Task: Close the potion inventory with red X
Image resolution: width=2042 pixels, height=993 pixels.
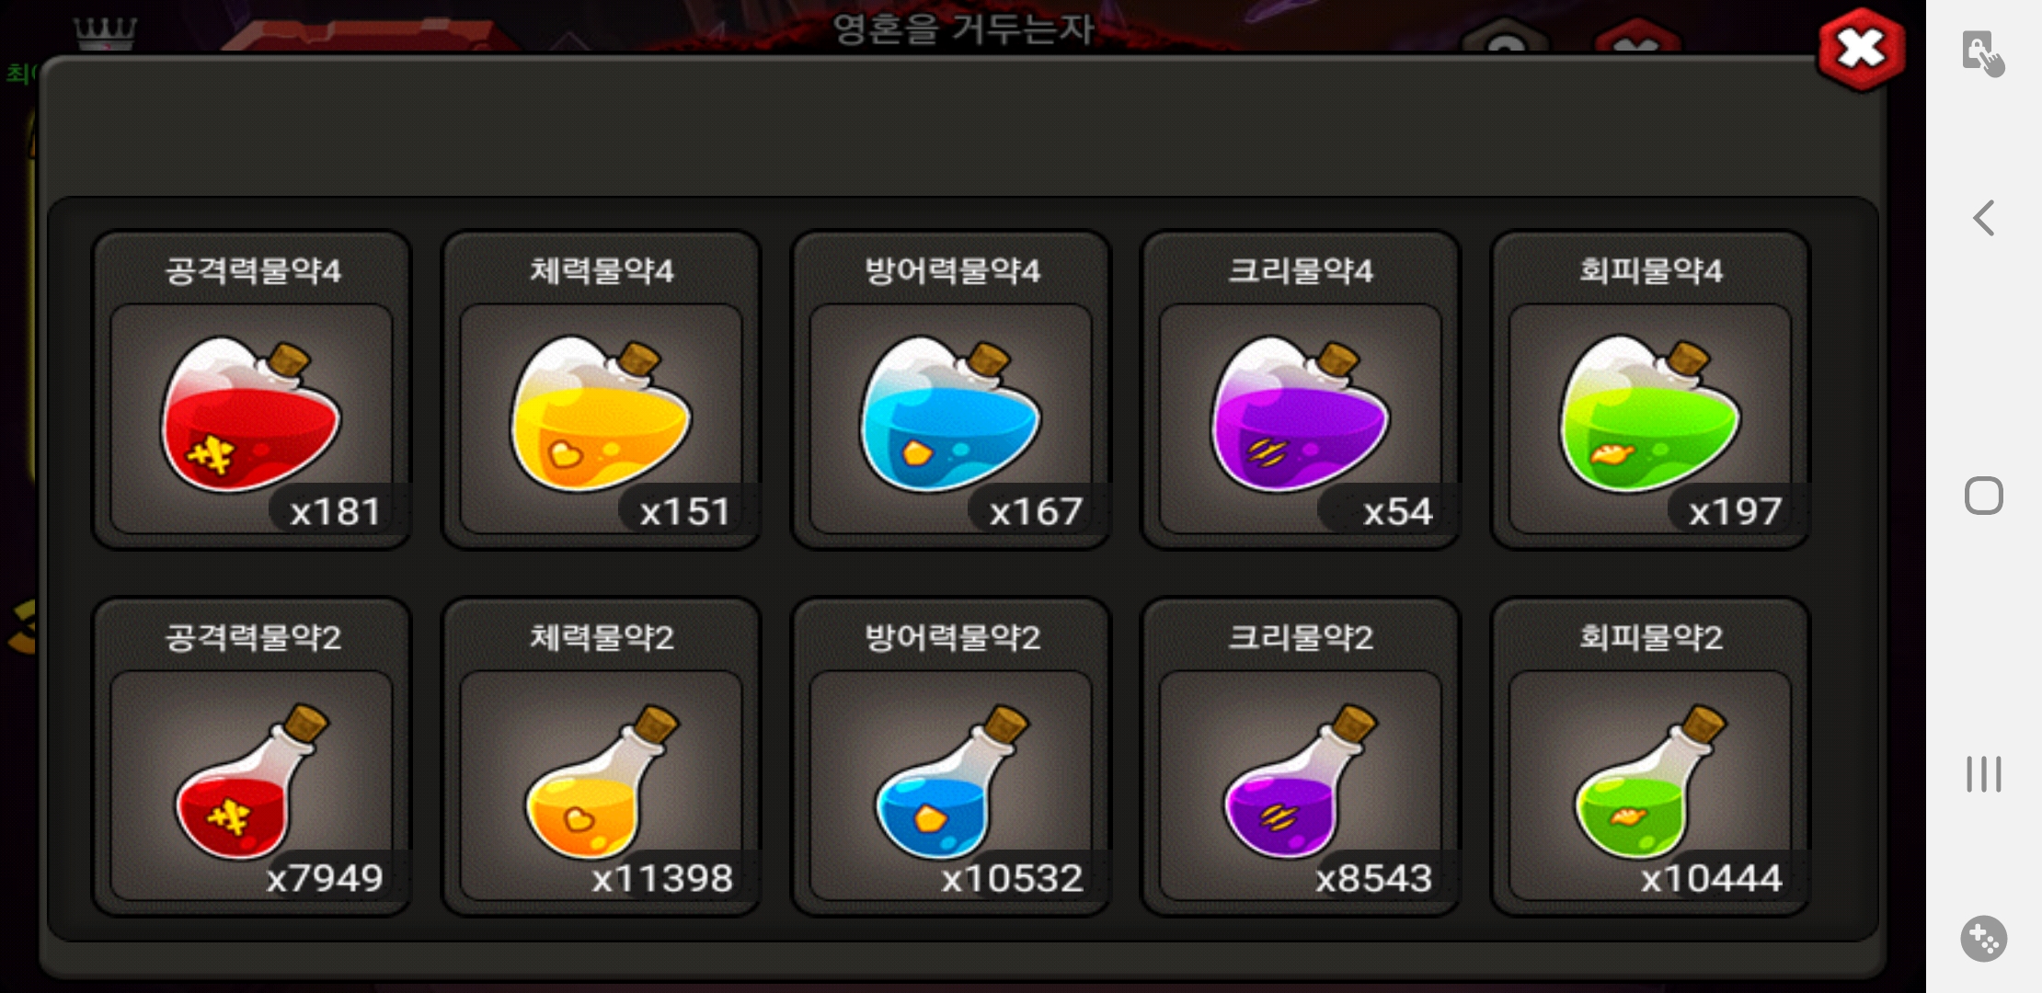Action: point(1861,50)
